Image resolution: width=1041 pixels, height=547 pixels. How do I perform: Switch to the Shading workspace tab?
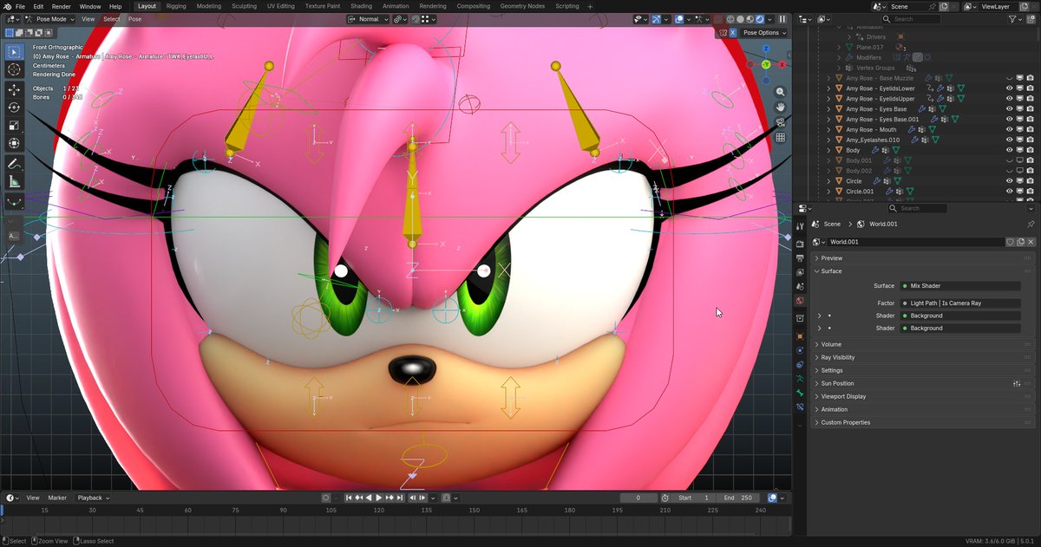tap(361, 6)
